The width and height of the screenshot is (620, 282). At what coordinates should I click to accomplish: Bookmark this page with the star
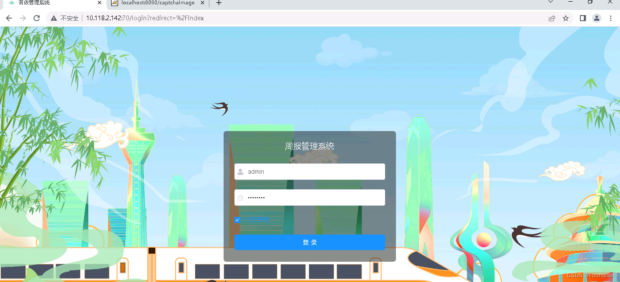[566, 18]
